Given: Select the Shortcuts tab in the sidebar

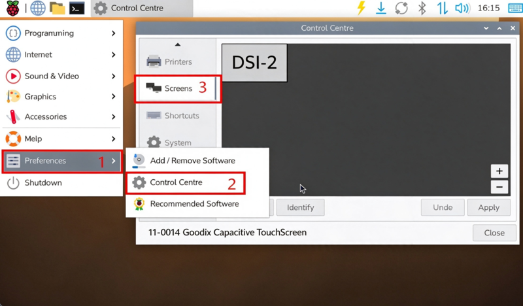Looking at the screenshot, I should (178, 116).
